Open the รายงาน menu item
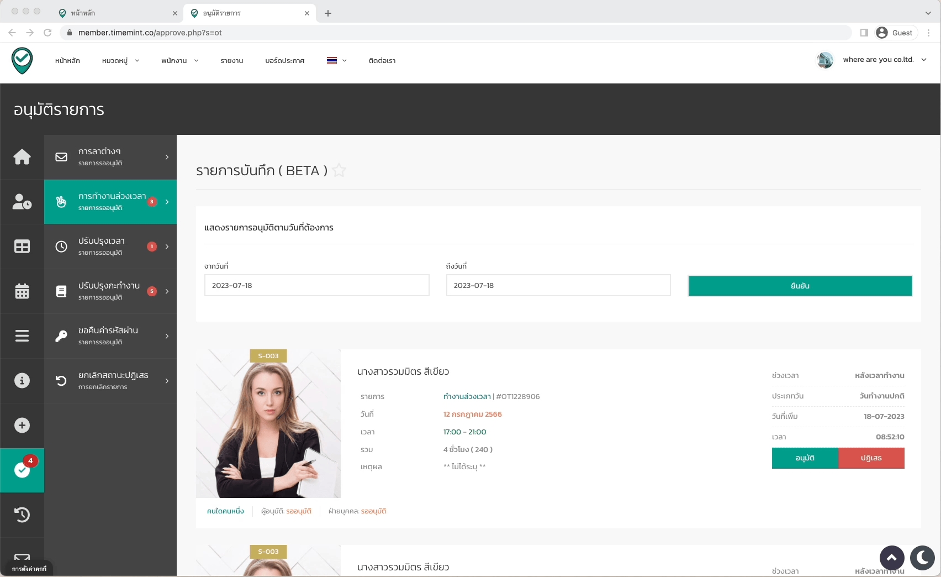 tap(231, 61)
